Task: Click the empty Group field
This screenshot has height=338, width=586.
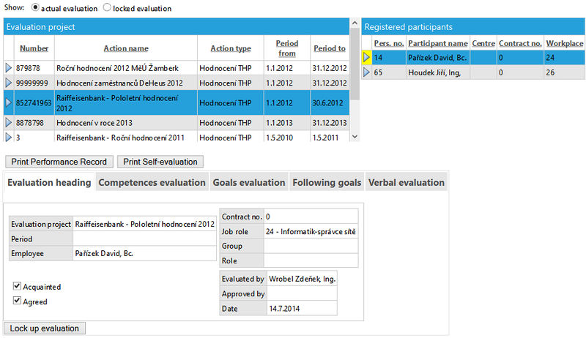Action: tap(311, 246)
